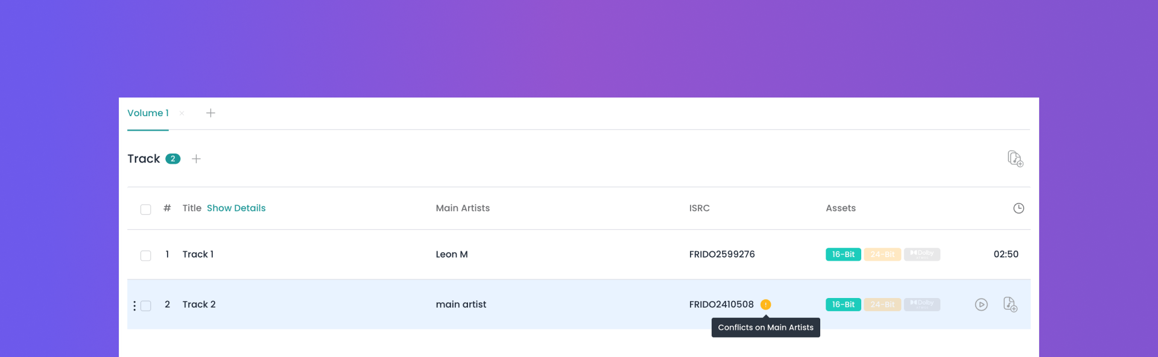The image size is (1158, 357).
Task: Toggle the select all tracks checkbox
Action: coord(145,210)
